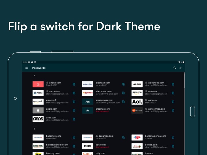Copy password for aol.com entry
The height and width of the screenshot is (155, 207).
(x=173, y=102)
